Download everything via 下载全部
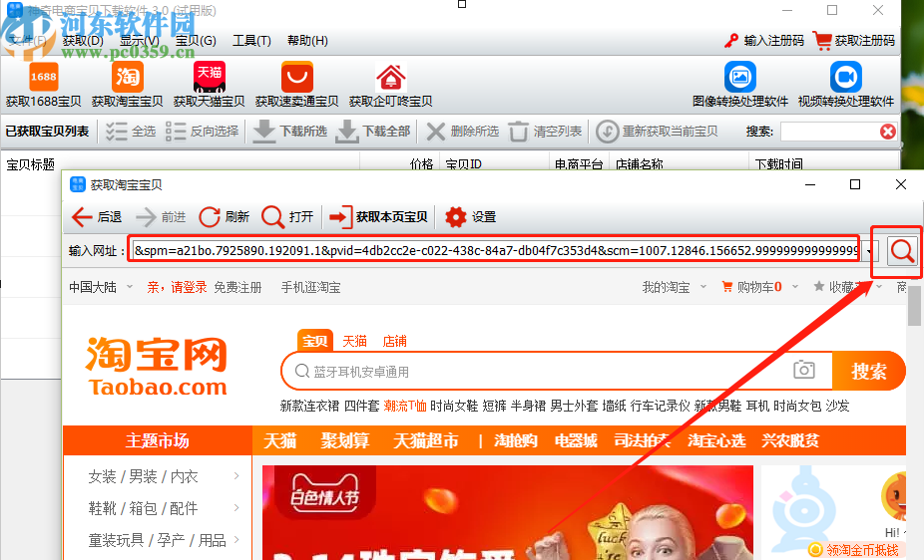The image size is (924, 560). click(373, 132)
